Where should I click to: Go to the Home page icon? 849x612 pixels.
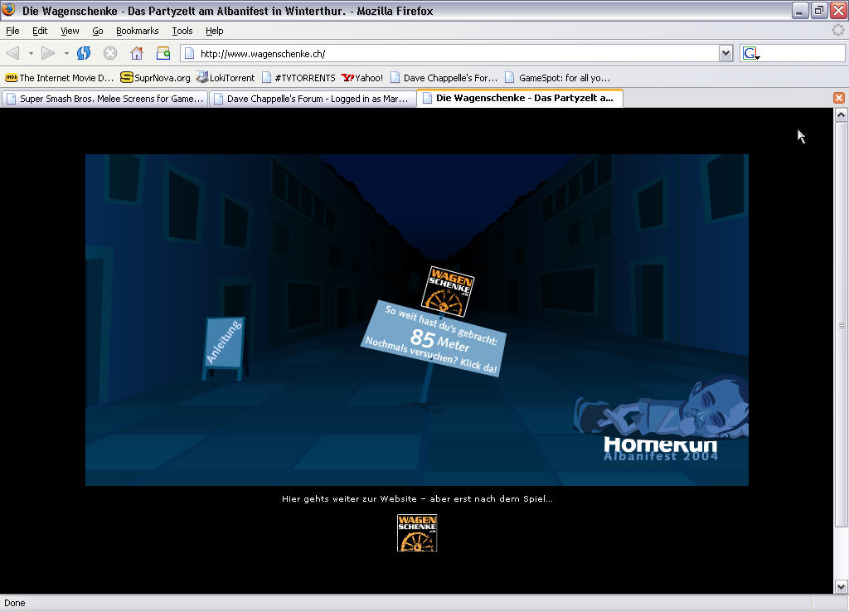click(x=137, y=53)
